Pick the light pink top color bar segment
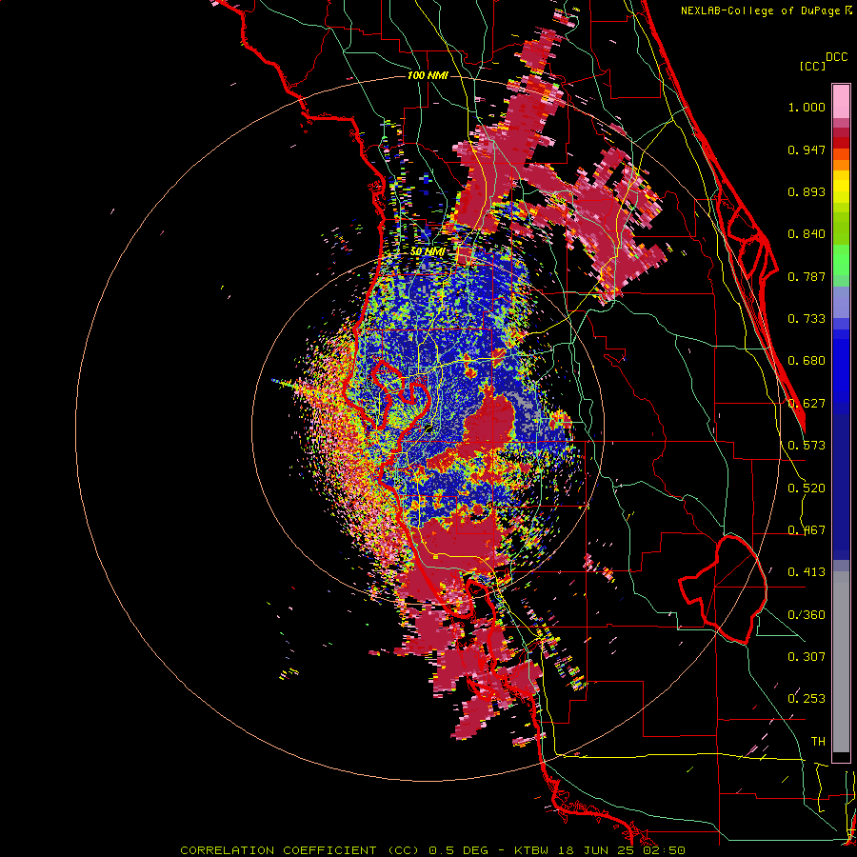Viewport: 857px width, 857px height. (x=841, y=102)
